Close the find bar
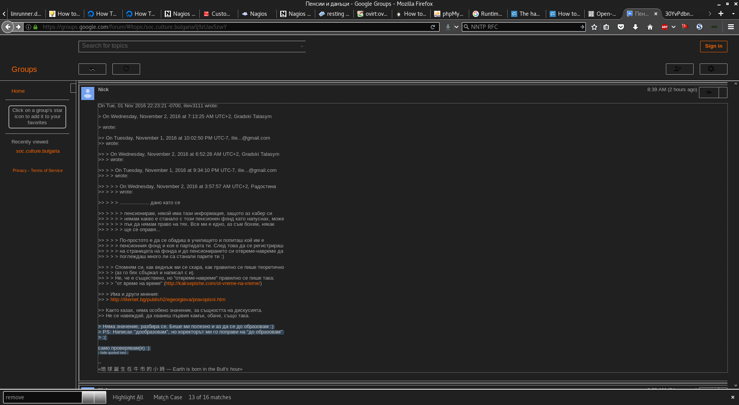This screenshot has height=405, width=739. [732, 397]
